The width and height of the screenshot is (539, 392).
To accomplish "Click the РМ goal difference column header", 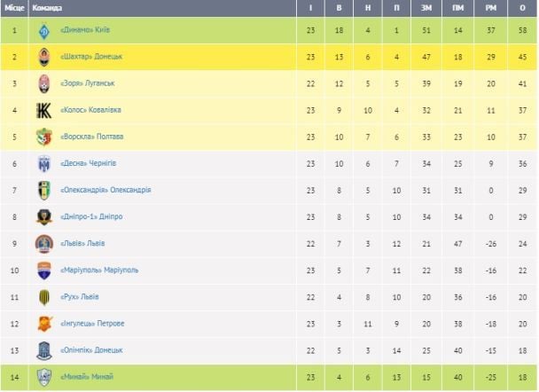I will pos(491,8).
